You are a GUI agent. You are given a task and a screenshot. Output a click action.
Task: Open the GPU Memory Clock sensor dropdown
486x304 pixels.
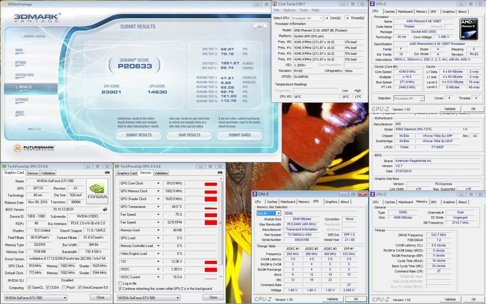158,191
